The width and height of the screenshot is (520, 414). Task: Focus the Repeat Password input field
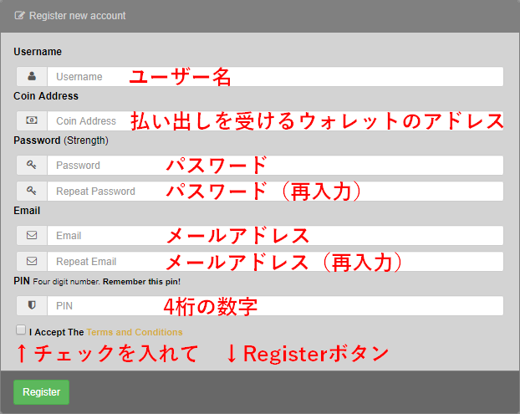click(275, 191)
